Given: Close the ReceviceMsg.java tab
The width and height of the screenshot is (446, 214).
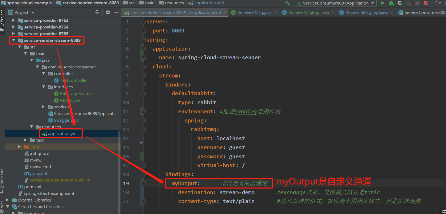Looking at the screenshot, I should tap(275, 12).
